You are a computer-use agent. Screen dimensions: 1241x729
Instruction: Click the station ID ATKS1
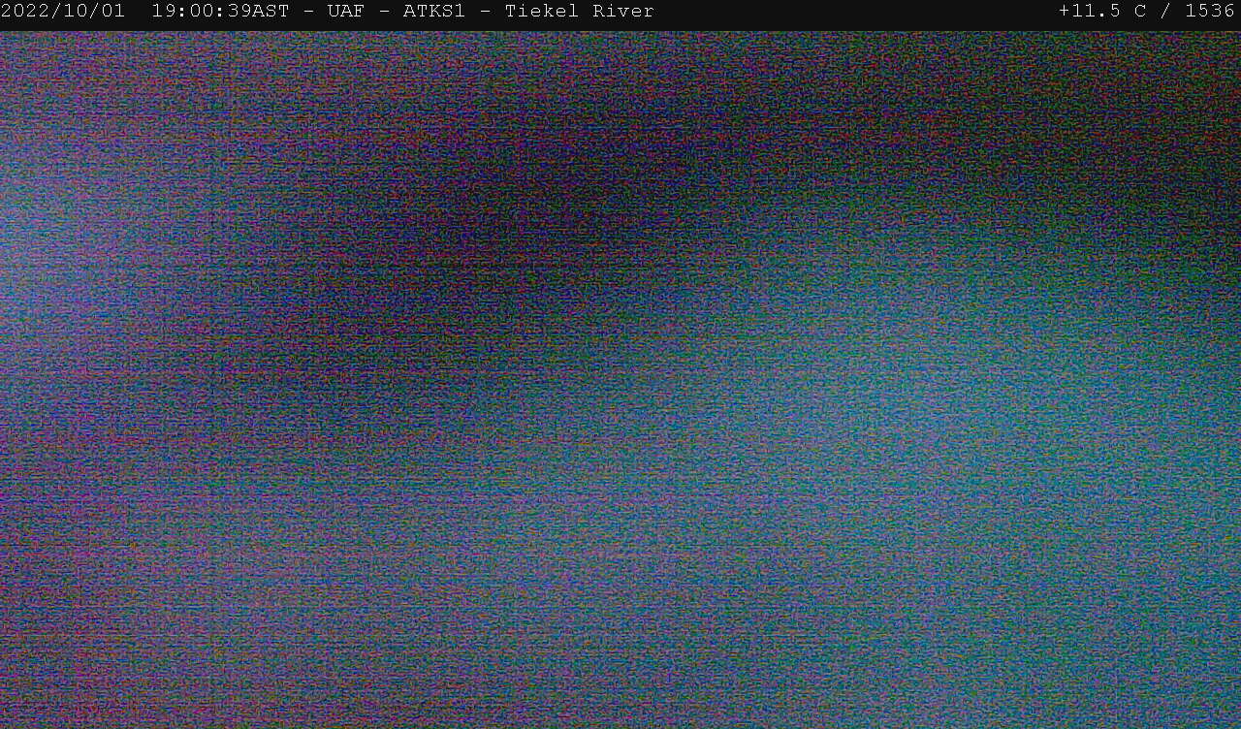[434, 12]
